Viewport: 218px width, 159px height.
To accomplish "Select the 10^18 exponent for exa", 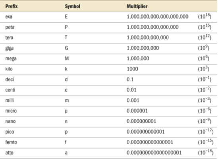I will click(x=204, y=16).
